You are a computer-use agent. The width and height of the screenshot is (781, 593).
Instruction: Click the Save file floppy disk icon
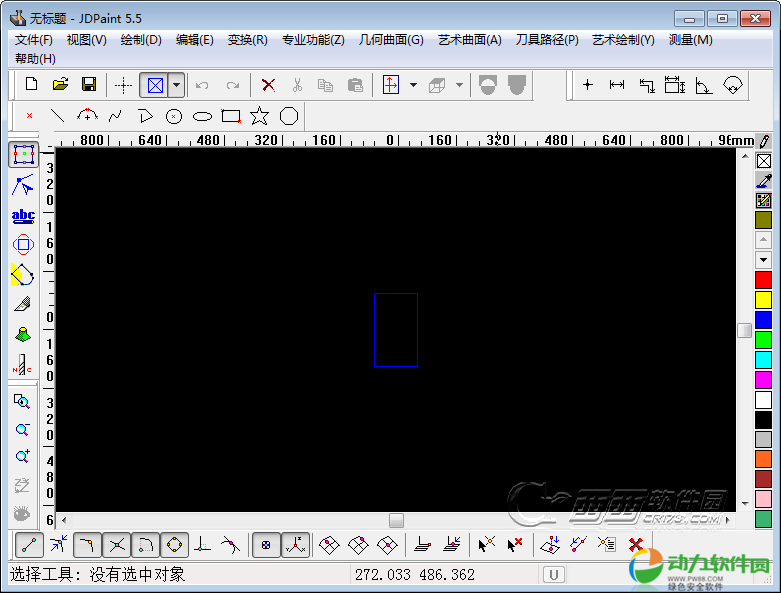[89, 85]
